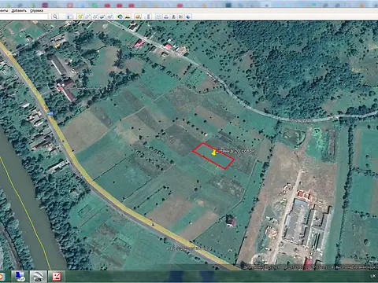This screenshot has width=378, height=283.
Task: Click the search magnifier button
Action: [x=55, y=17]
